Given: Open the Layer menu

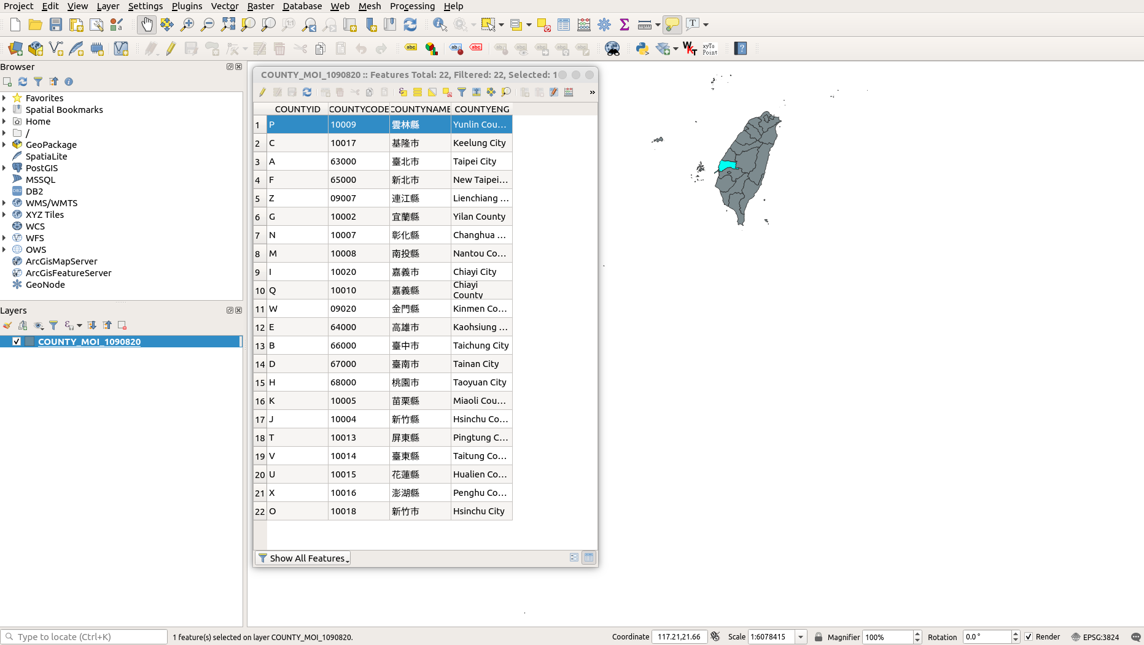Looking at the screenshot, I should (108, 6).
